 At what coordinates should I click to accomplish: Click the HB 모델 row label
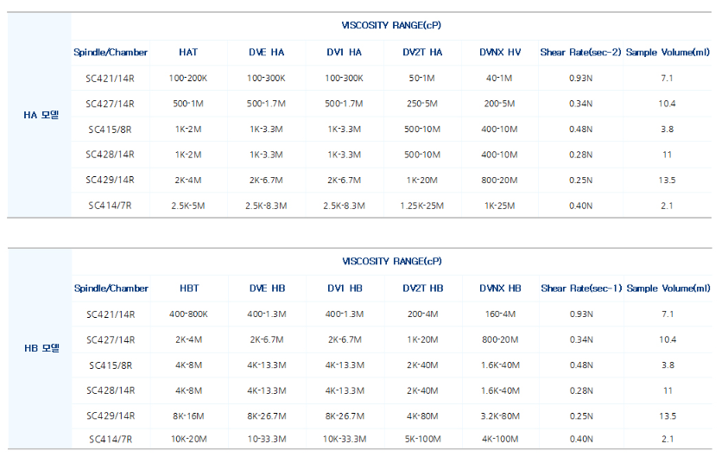click(40, 349)
